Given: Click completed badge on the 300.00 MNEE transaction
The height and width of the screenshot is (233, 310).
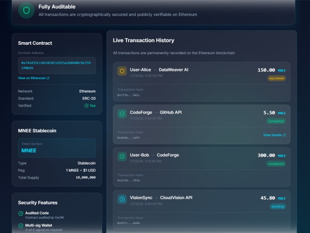Looking at the screenshot, I should pyautogui.click(x=276, y=164).
